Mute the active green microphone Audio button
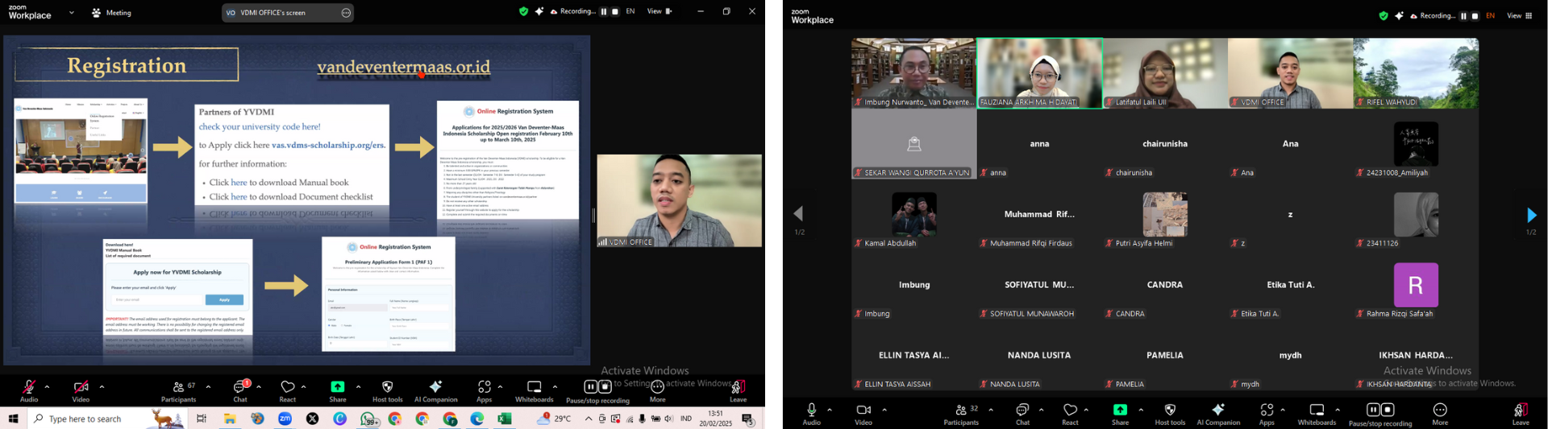 812,412
